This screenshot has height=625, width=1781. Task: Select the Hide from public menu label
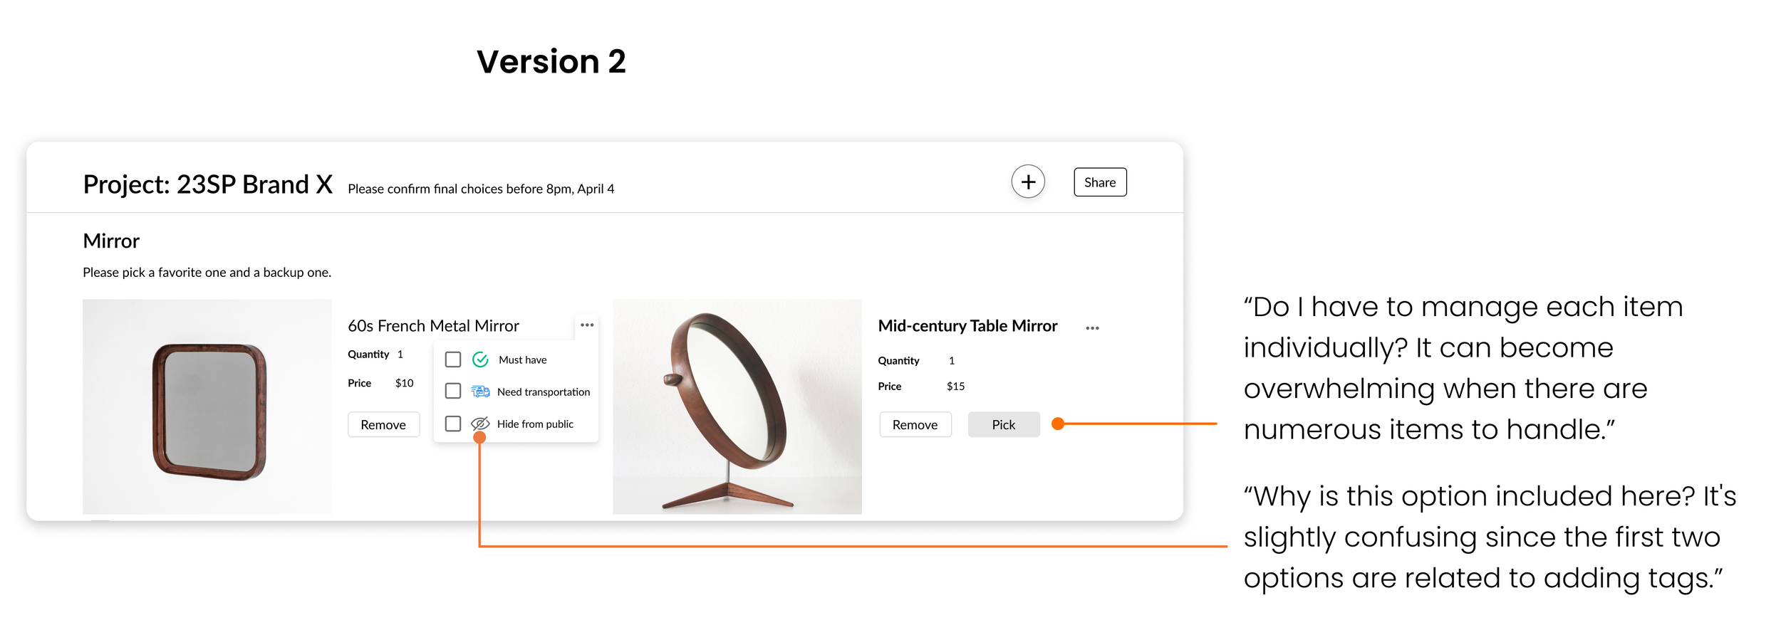point(535,424)
